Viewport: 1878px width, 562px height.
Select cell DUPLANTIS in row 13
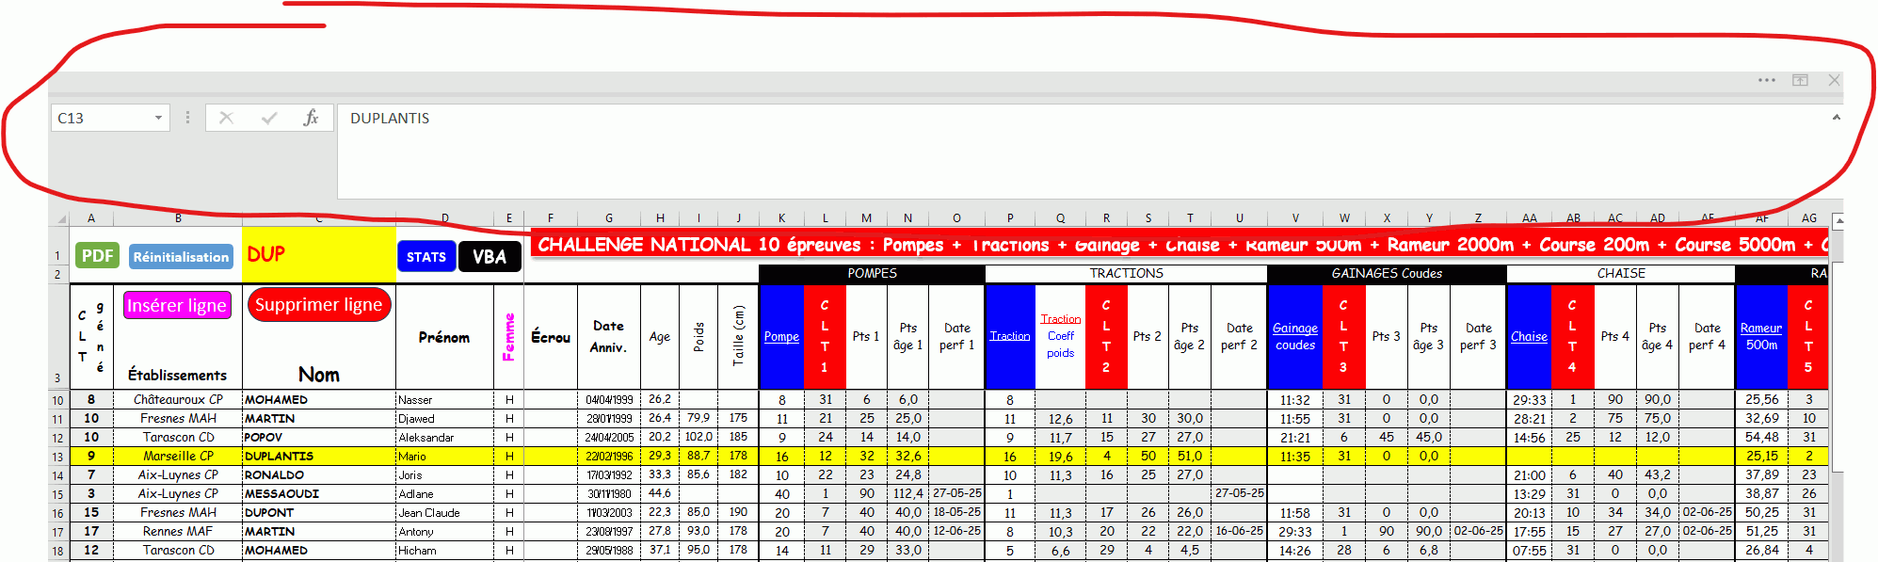[319, 456]
